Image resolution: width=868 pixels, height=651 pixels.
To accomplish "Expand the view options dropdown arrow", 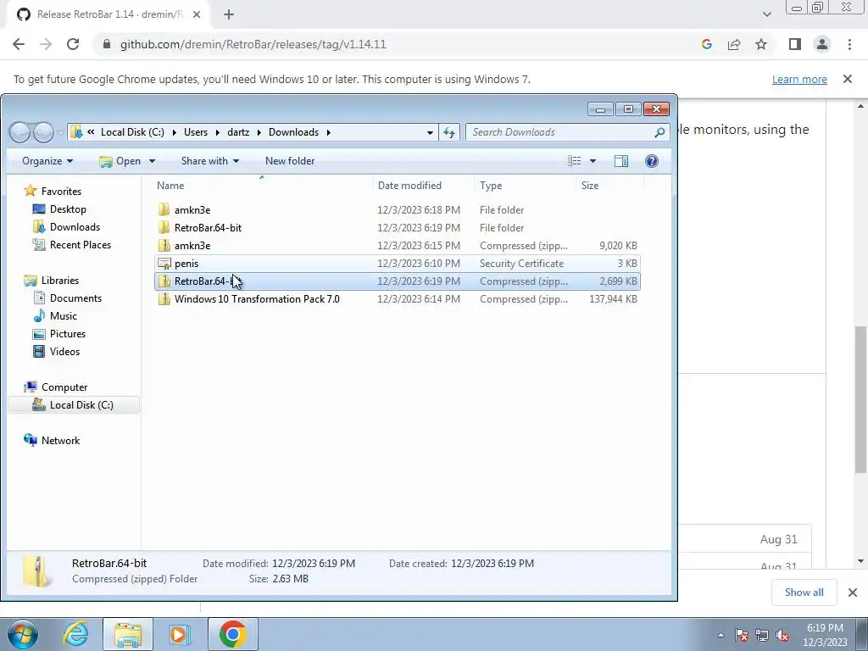I will click(593, 160).
